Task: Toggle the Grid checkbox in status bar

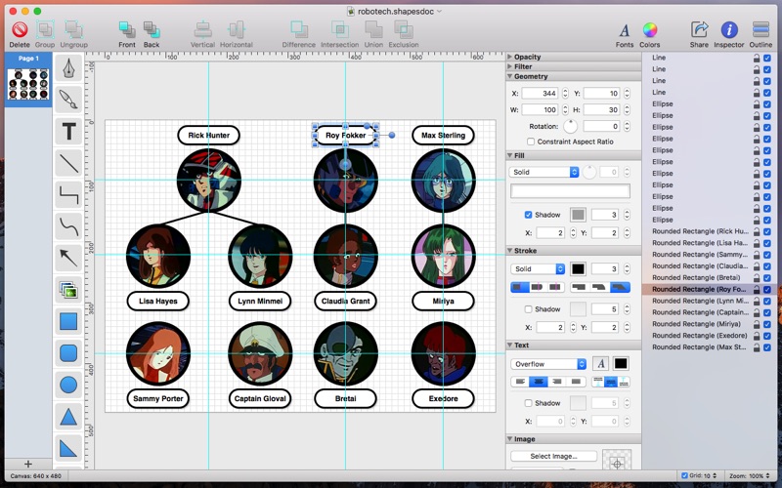Action: (684, 475)
